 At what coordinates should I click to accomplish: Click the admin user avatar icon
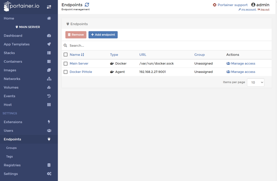[x=253, y=5]
